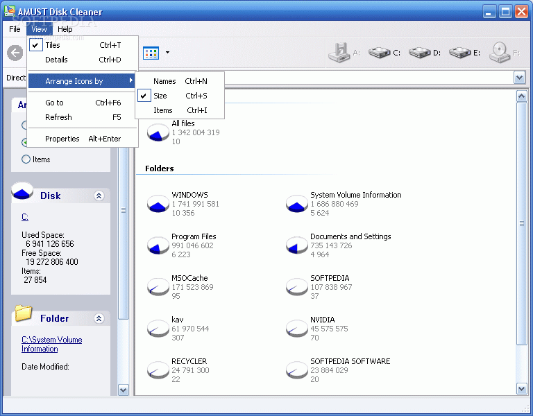Click the SOFTPEDIA folder pie icon

pos(297,287)
